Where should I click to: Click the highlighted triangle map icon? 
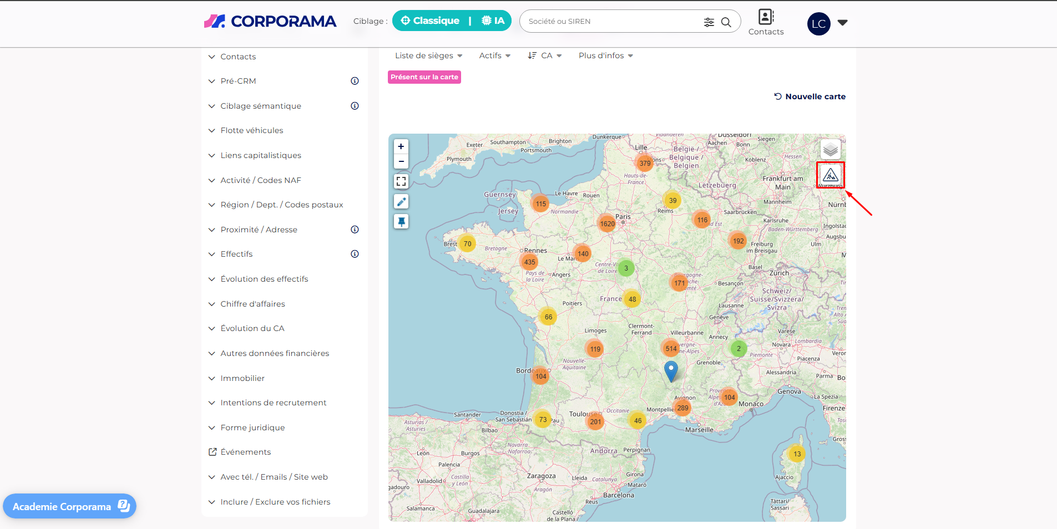[830, 175]
